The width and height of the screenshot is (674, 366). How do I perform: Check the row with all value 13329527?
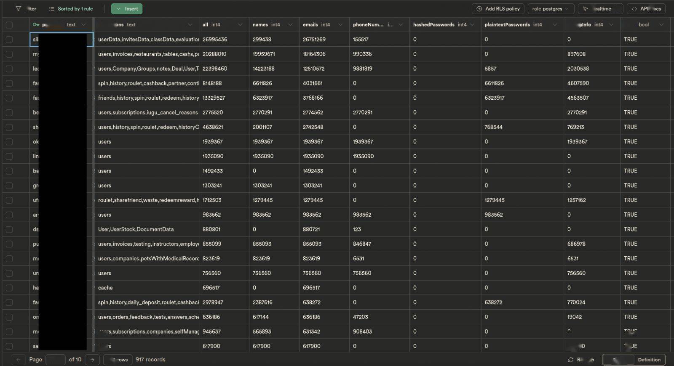9,98
